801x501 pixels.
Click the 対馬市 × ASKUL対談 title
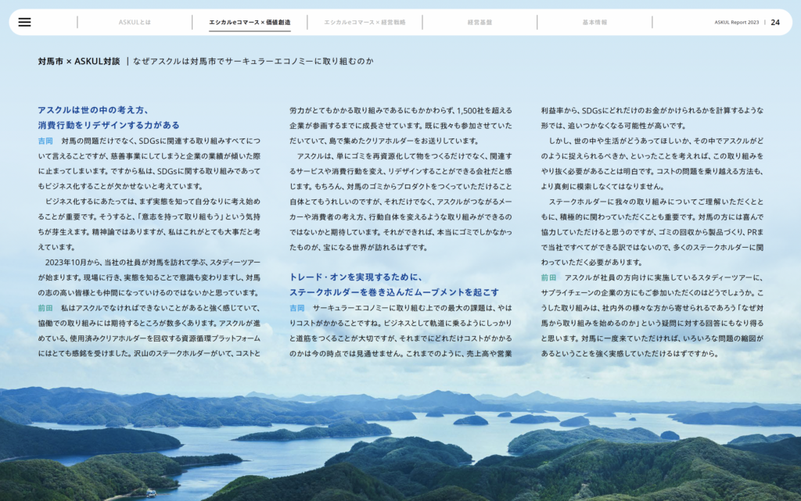(x=79, y=61)
